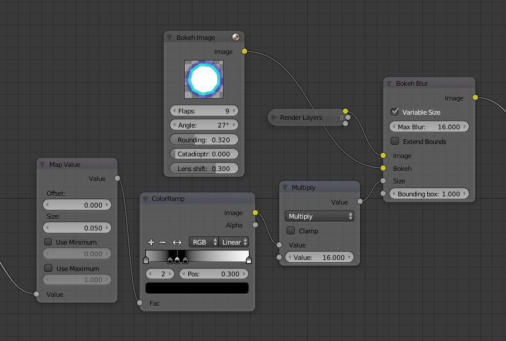The width and height of the screenshot is (506, 341).
Task: Select the Bokeh Blur node title
Action: tap(412, 83)
